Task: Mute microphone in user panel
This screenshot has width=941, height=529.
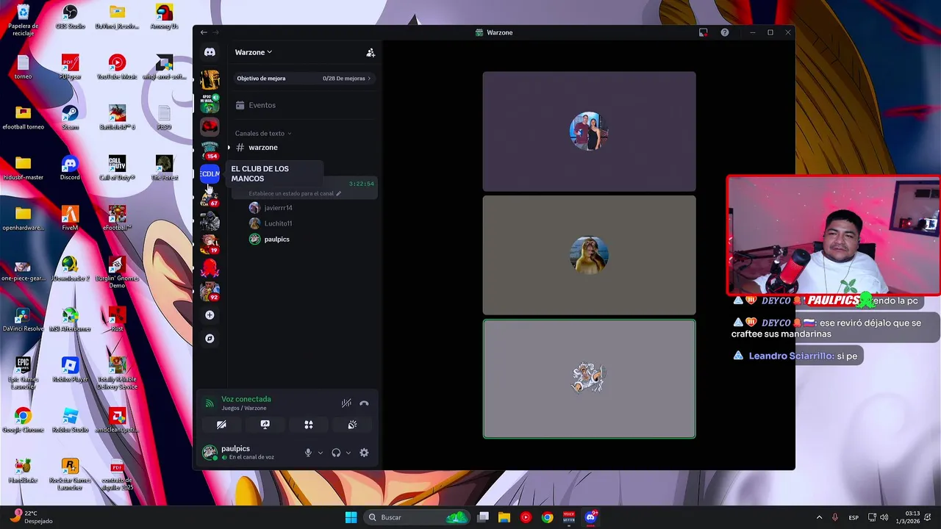Action: (x=308, y=453)
